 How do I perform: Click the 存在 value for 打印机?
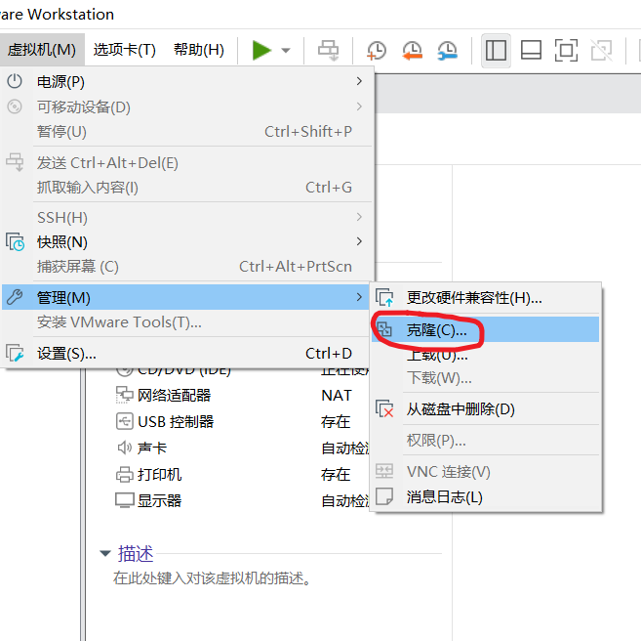pos(336,475)
